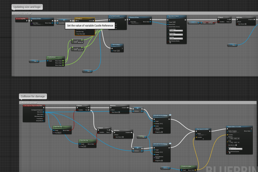Enable Start Closed on top-right Do Once node
The image size is (258, 172).
[246, 24]
